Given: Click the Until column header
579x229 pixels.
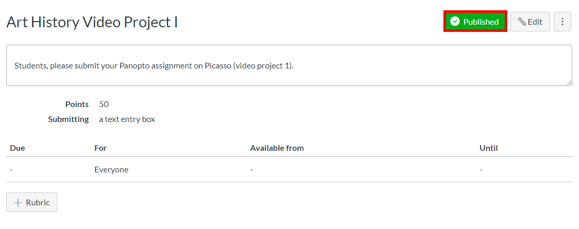Looking at the screenshot, I should coord(489,148).
